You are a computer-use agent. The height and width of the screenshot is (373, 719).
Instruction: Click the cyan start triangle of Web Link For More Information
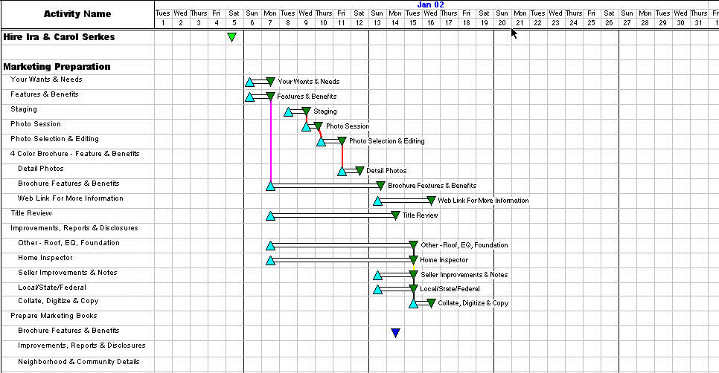click(x=377, y=201)
